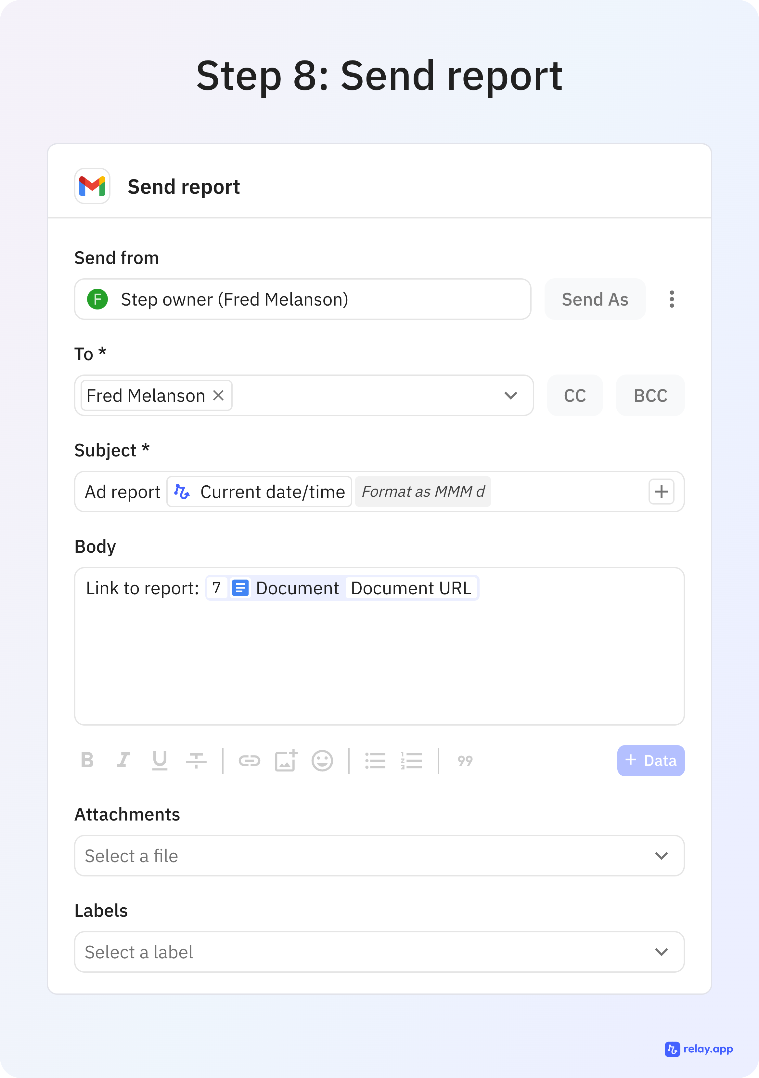Screen dimensions: 759x1078
Task: Click the Data button below body
Action: coord(650,760)
